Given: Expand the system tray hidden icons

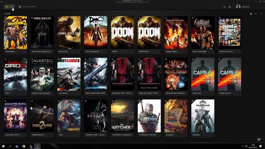Looking at the screenshot, I should click(243, 146).
